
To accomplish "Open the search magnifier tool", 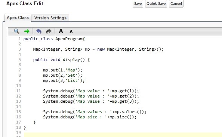I will click(x=17, y=31).
